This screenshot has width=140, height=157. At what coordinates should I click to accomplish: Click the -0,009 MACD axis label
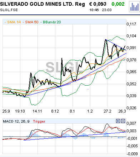[132, 153]
